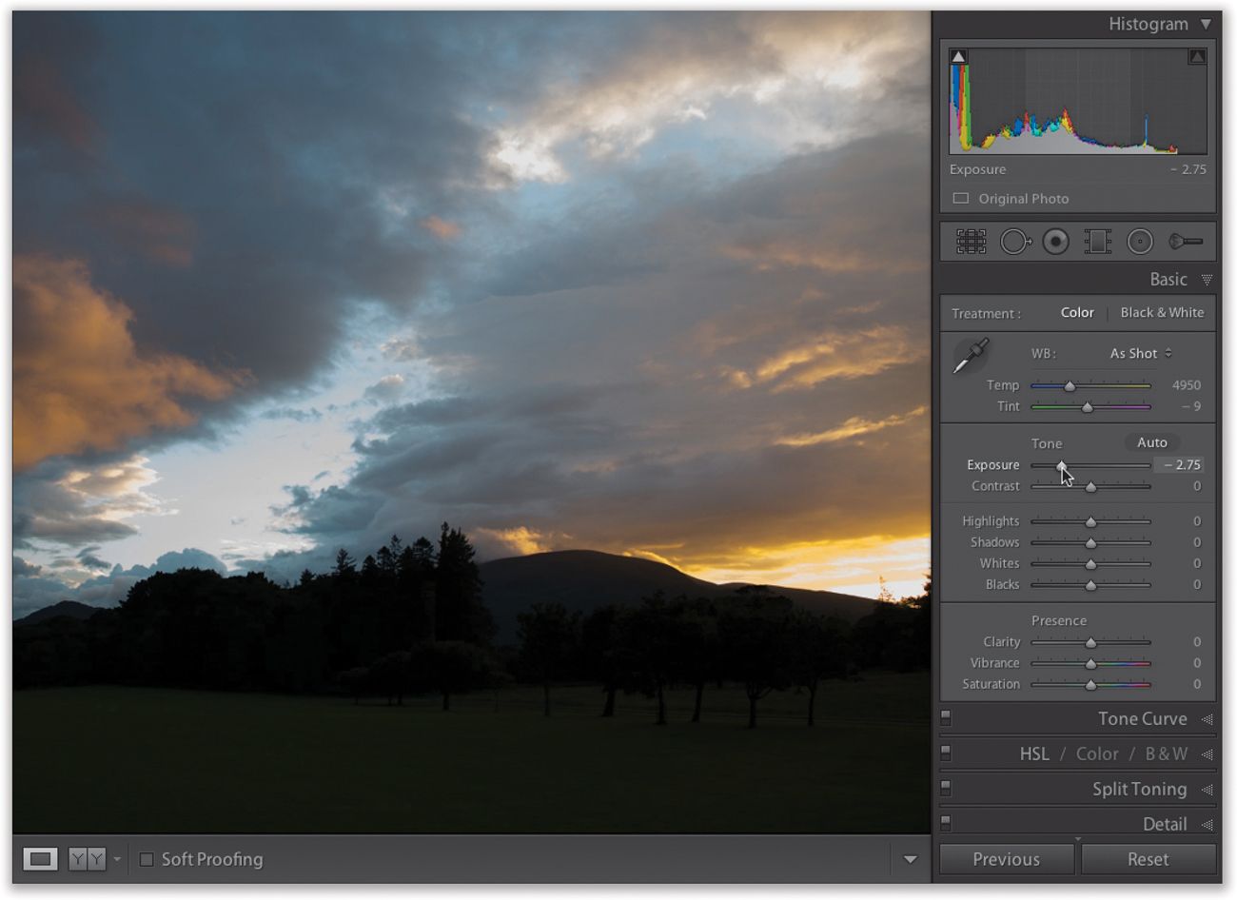Click the Exposure value field -2.75

pos(1180,465)
